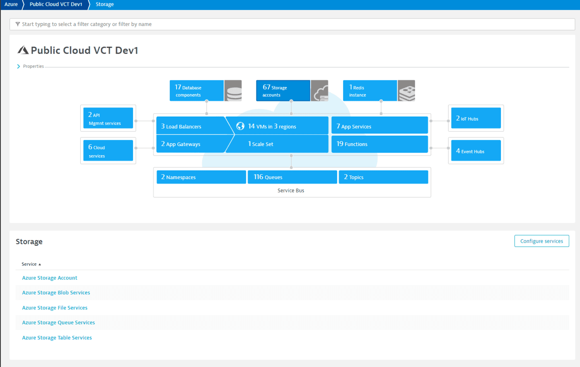Click Configure services button
The image size is (580, 367).
pos(541,241)
